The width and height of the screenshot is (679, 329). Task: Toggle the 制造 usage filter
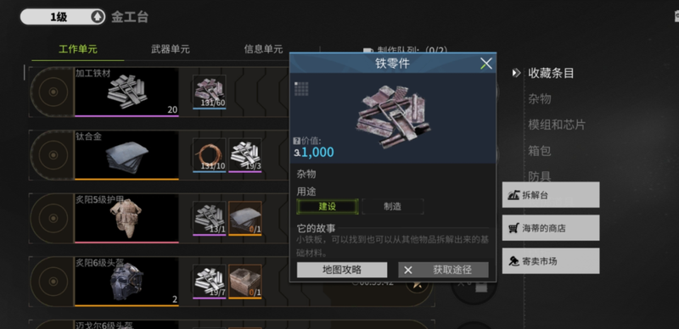(x=393, y=207)
